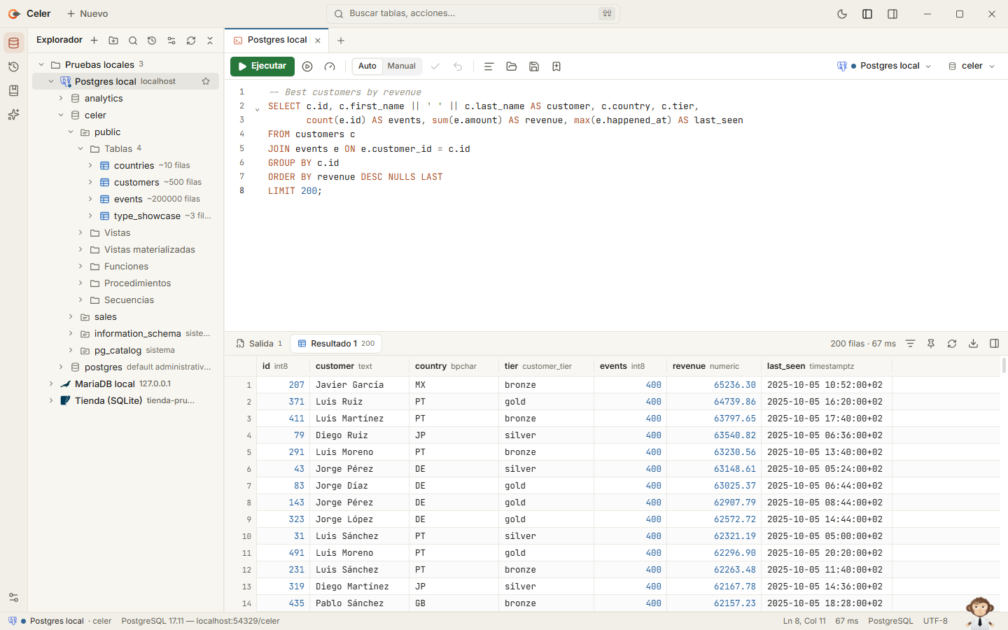
Task: Collapse the Tablas folder
Action: tap(80, 149)
